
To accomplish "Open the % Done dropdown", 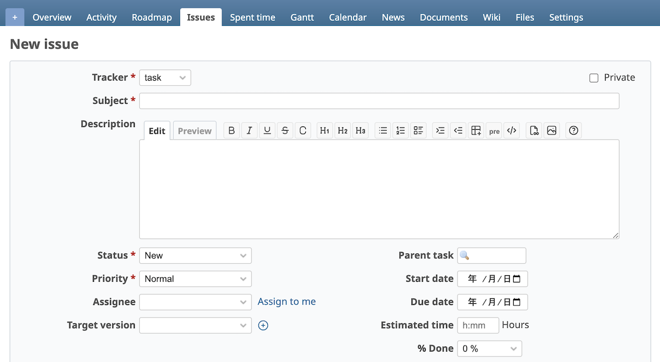I will click(489, 348).
